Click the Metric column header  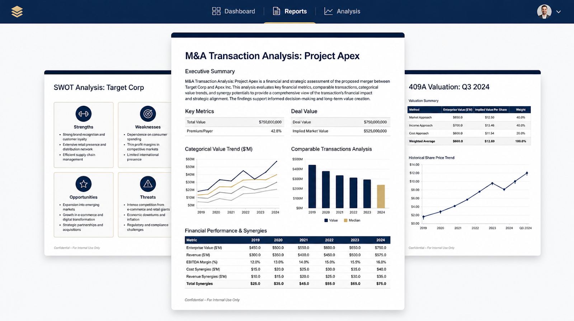pyautogui.click(x=192, y=240)
